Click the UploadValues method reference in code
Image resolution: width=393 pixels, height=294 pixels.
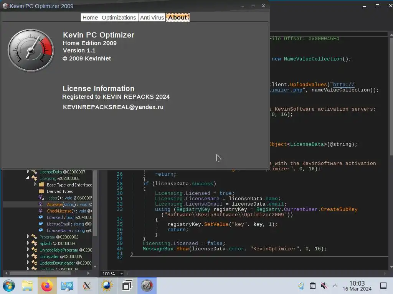[308, 85]
